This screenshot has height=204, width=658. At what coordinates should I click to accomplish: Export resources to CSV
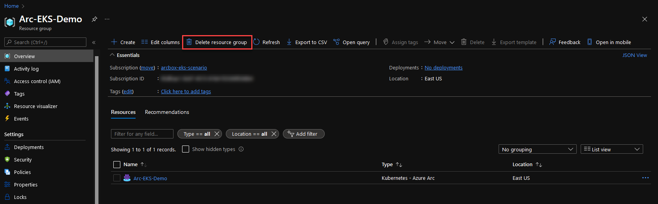pos(307,42)
